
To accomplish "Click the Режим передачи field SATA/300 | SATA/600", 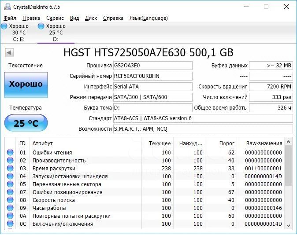I will tap(153, 97).
